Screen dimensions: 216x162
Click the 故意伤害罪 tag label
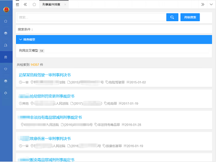114,146
